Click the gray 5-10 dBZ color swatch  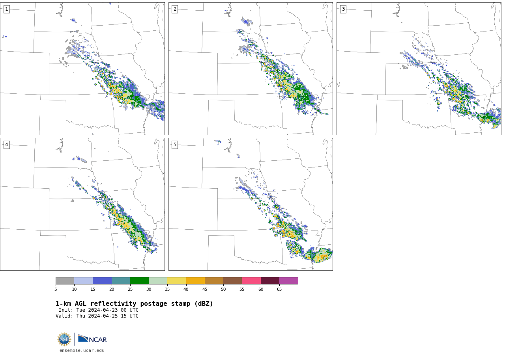(65, 281)
